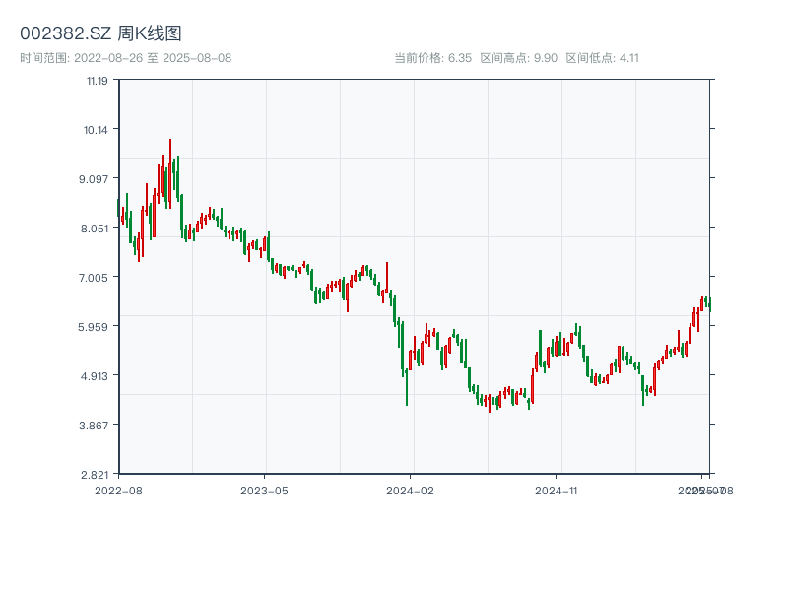This screenshot has width=788, height=591.
Task: Select the 时间范围 date range text
Action: pos(125,58)
